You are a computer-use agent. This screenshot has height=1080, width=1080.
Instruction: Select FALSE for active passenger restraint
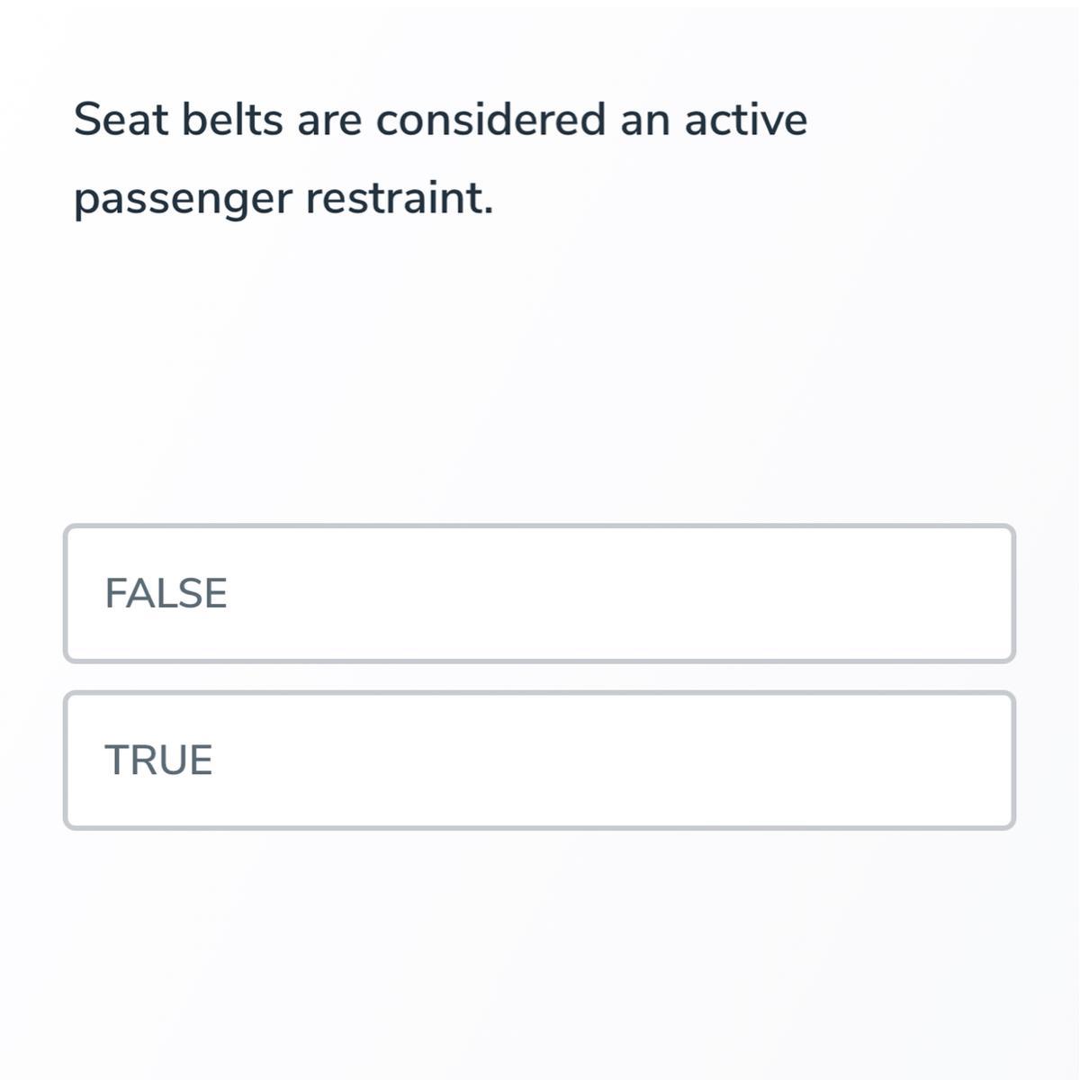tap(539, 594)
